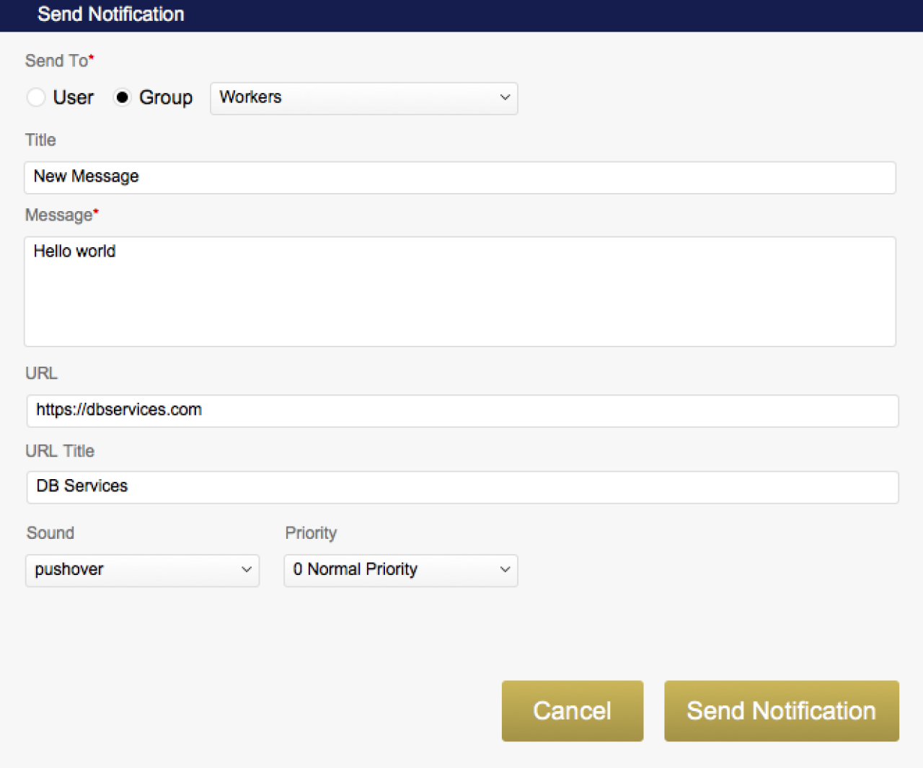Click the URL field with https://dbservices.com
The height and width of the screenshot is (768, 923).
coord(462,411)
